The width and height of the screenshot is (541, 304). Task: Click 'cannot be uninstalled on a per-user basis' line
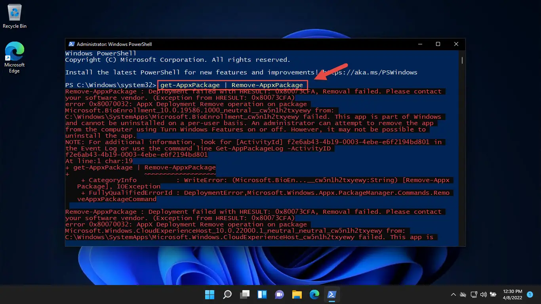[250, 123]
